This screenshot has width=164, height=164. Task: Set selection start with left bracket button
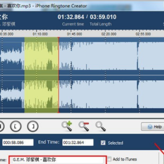click(16, 126)
